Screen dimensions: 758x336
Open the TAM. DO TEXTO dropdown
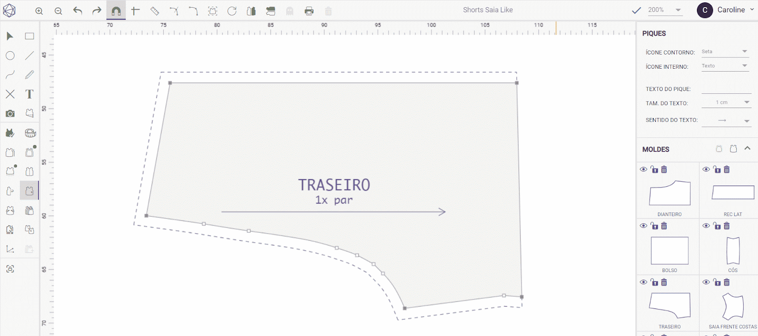(x=726, y=102)
